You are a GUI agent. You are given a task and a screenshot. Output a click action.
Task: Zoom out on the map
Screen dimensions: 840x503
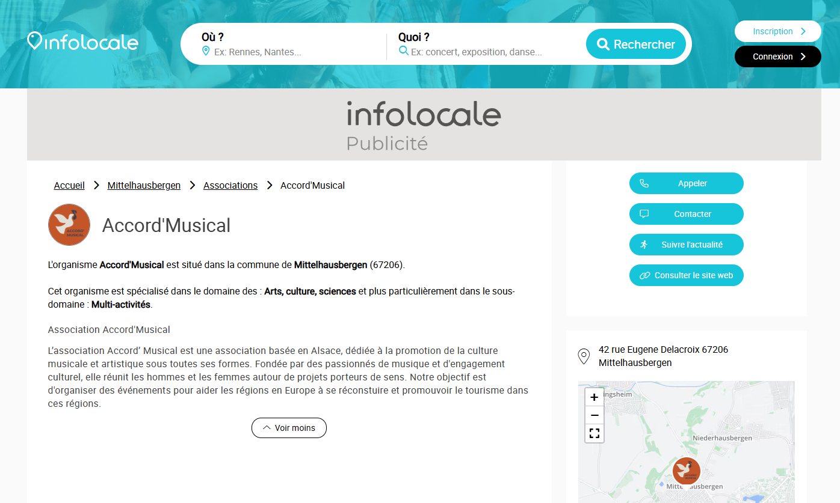(x=594, y=415)
